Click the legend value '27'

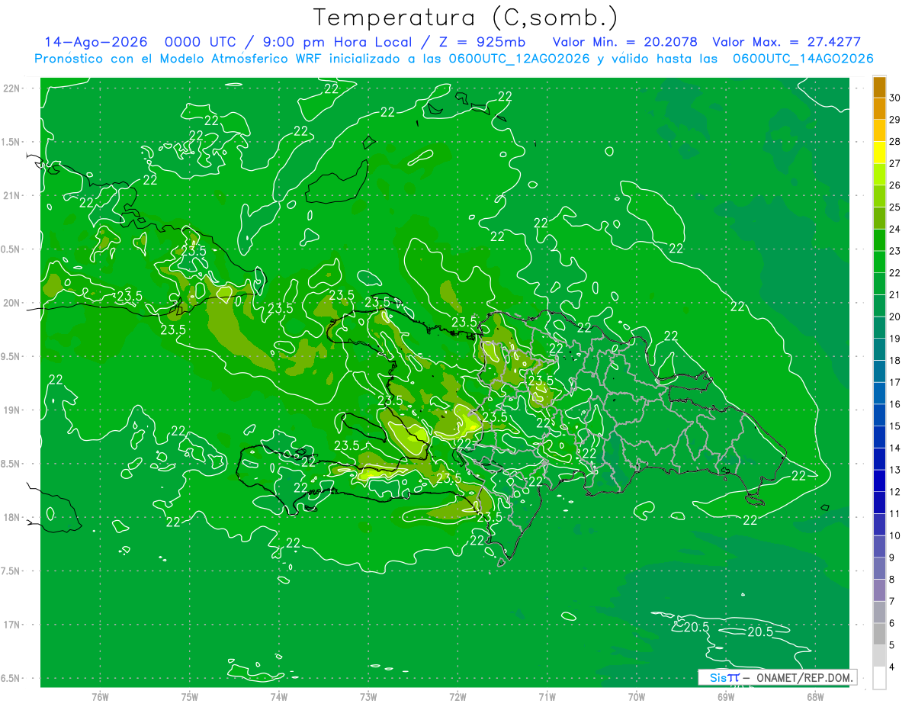896,163
